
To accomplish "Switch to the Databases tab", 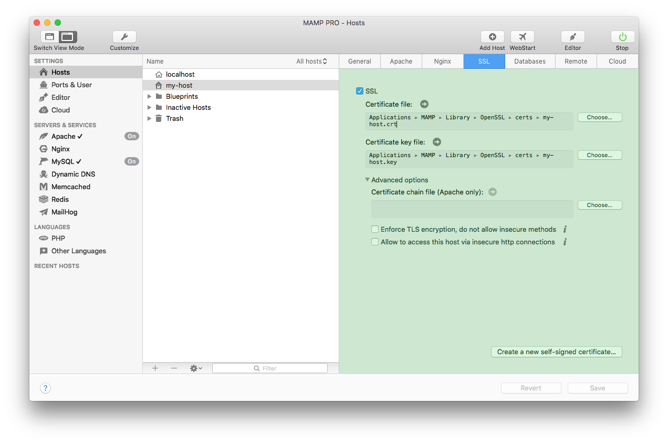I will (x=529, y=61).
